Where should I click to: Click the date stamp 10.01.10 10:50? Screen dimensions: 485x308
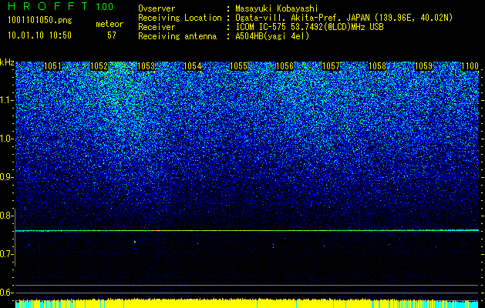click(39, 35)
